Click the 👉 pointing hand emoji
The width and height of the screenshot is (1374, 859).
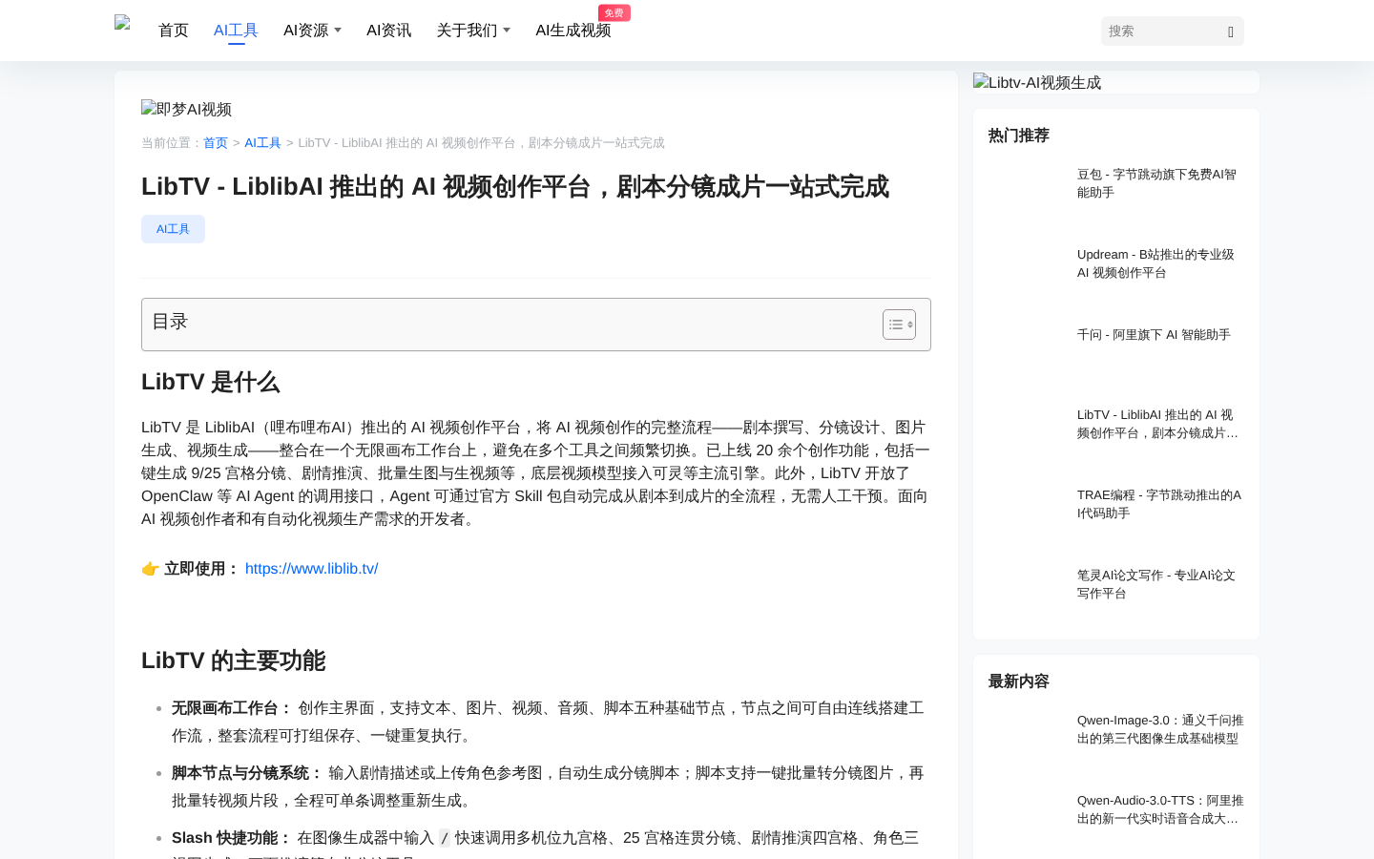[x=150, y=569]
